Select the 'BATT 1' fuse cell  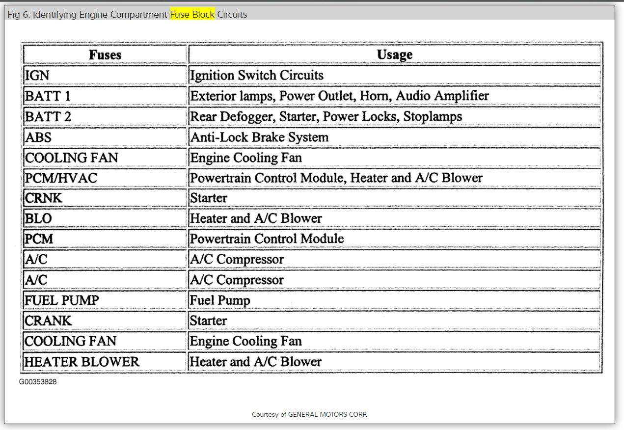pos(105,96)
